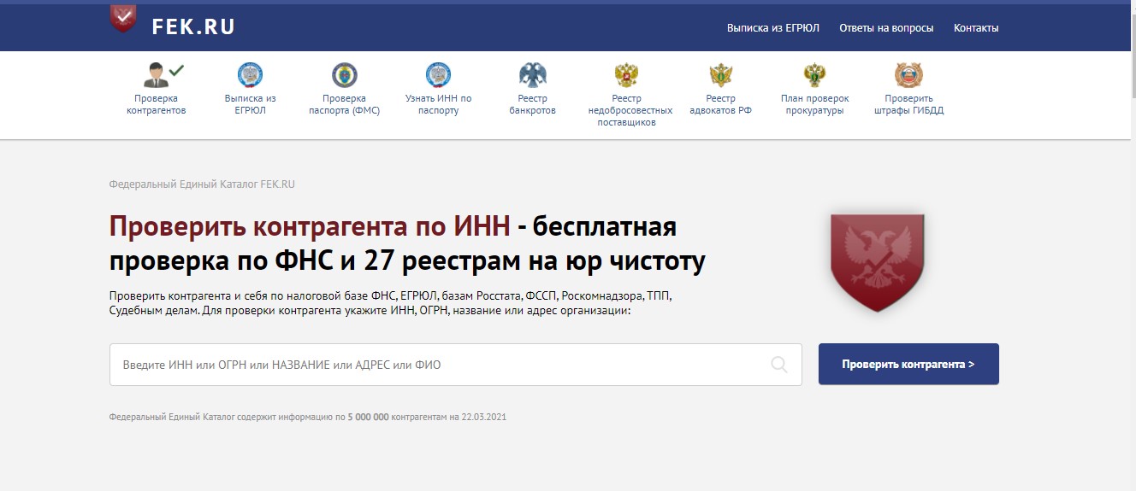Screen dimensions: 1136x491
Task: Click the План проверок прокуратуры icon
Action: pyautogui.click(x=814, y=74)
